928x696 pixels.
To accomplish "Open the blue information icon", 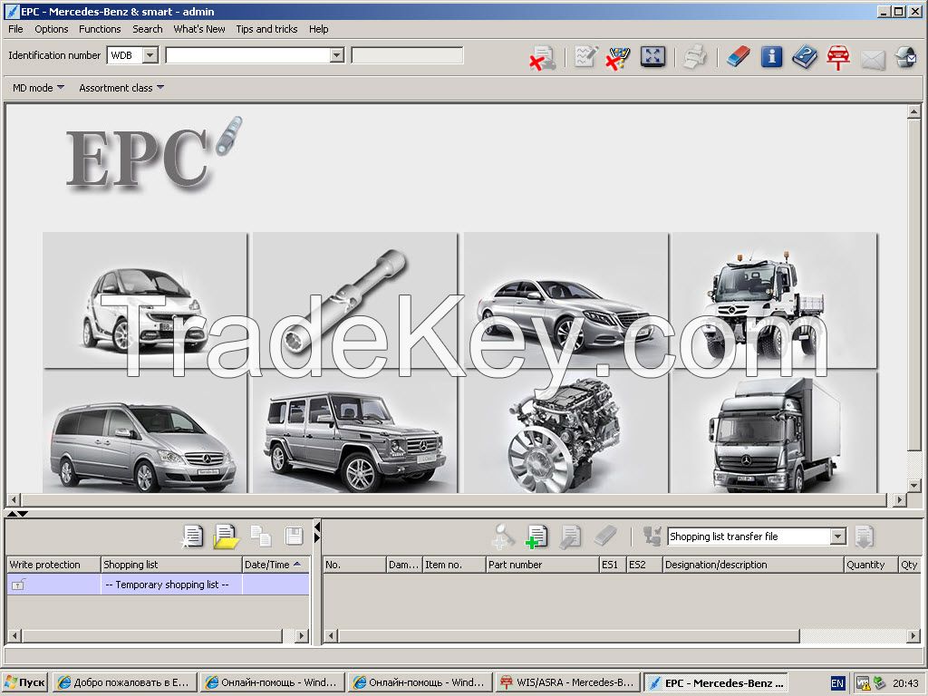I will pyautogui.click(x=771, y=57).
